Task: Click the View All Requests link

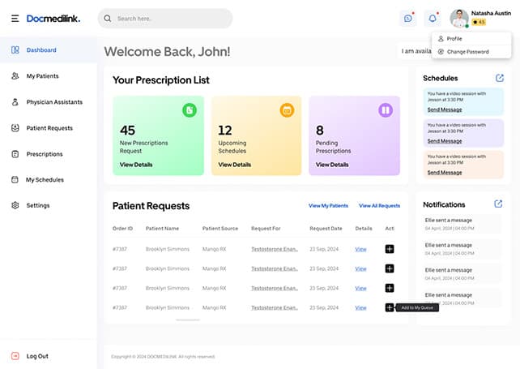Action: 379,206
